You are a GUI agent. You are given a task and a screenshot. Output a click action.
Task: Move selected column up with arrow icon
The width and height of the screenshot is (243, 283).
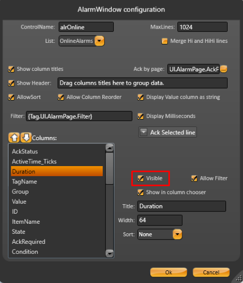click(14, 138)
